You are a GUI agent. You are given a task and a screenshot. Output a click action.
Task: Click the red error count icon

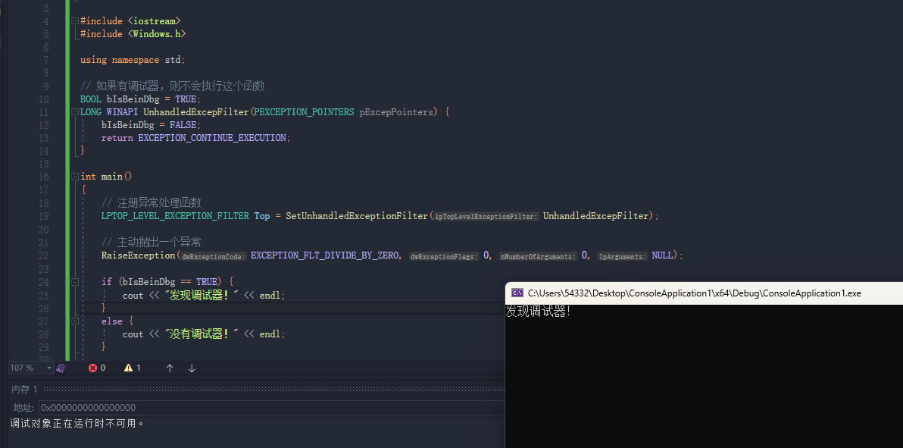[x=92, y=368]
